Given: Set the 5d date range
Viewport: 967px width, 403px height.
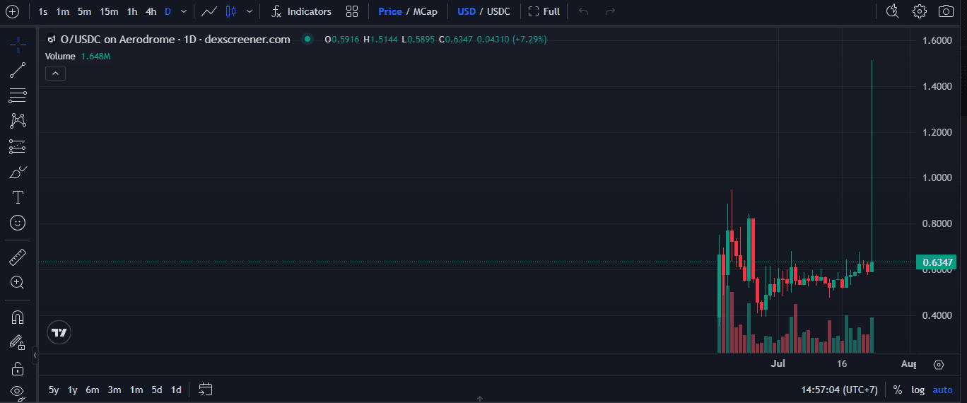Looking at the screenshot, I should (157, 390).
